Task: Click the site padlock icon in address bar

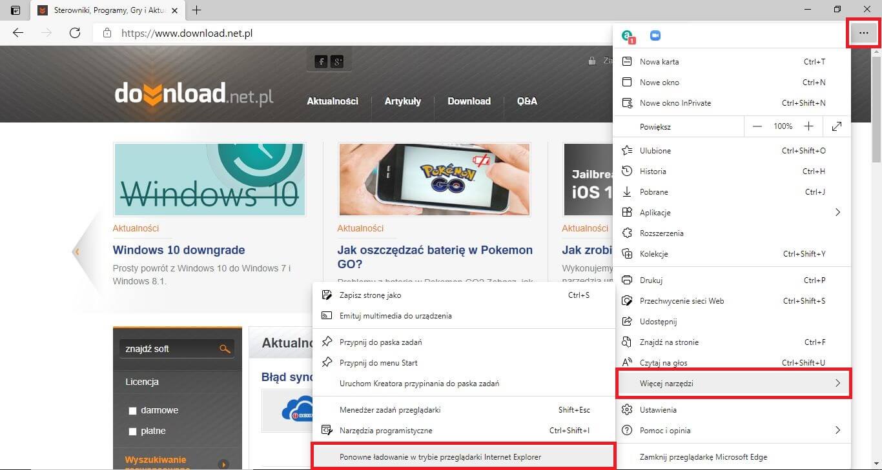Action: coord(107,33)
